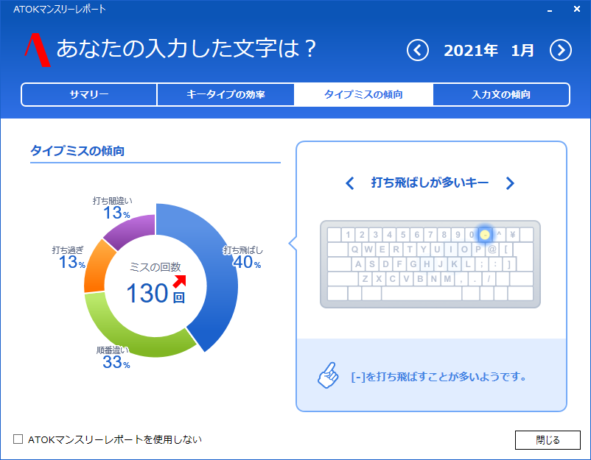
Task: Click the 0 key on keyboard diagram
Action: (472, 235)
